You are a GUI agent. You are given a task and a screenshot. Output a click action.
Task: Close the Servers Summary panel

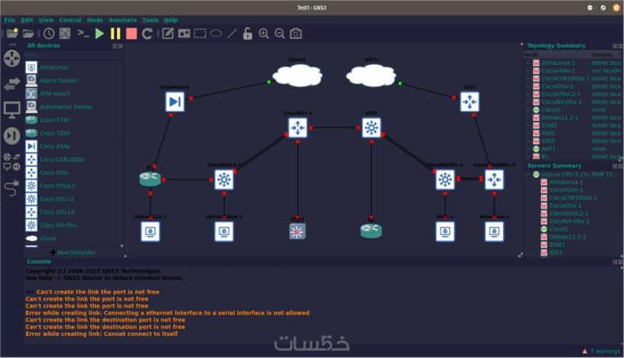point(621,166)
